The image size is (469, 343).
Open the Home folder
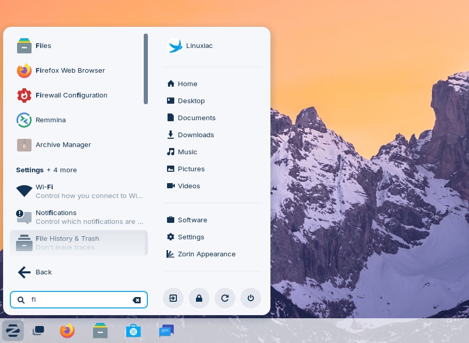[x=213, y=84]
